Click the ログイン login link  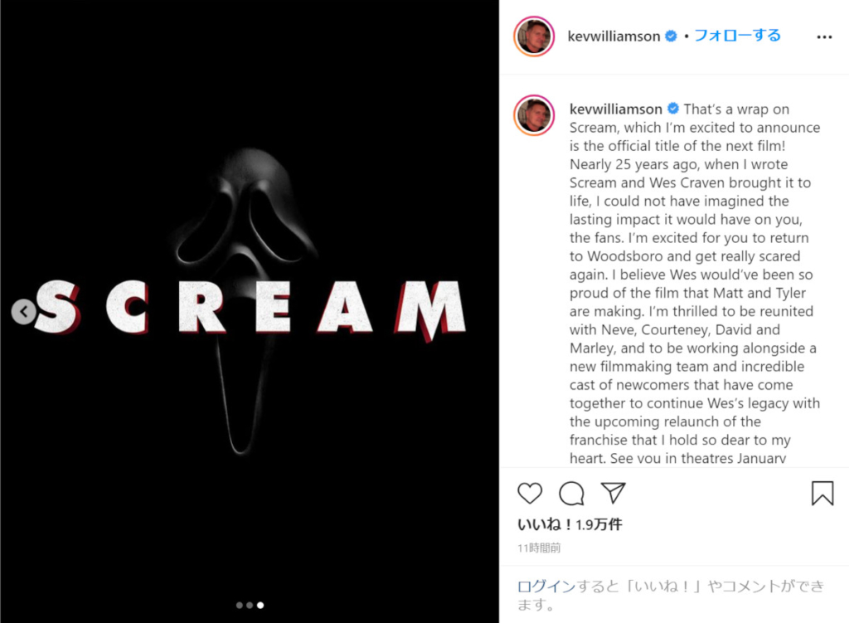tap(546, 586)
